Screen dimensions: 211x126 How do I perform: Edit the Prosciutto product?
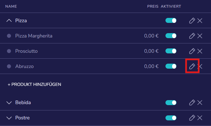tap(192, 51)
